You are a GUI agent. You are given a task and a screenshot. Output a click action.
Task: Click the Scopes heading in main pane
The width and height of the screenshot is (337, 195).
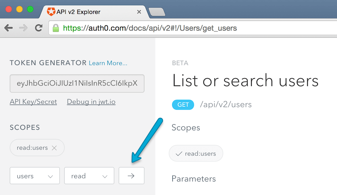coord(186,128)
